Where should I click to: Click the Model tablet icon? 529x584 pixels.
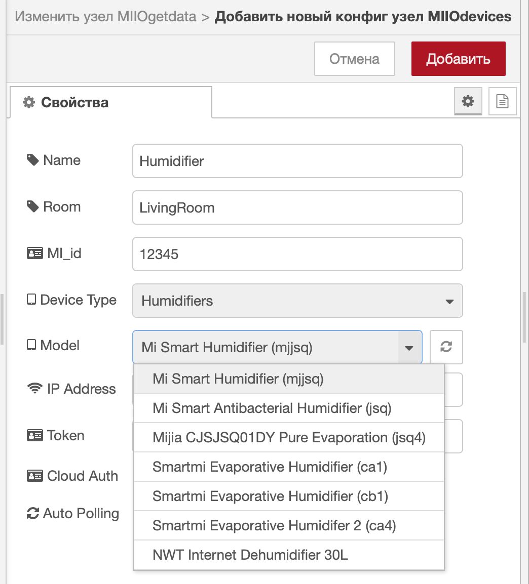point(31,345)
